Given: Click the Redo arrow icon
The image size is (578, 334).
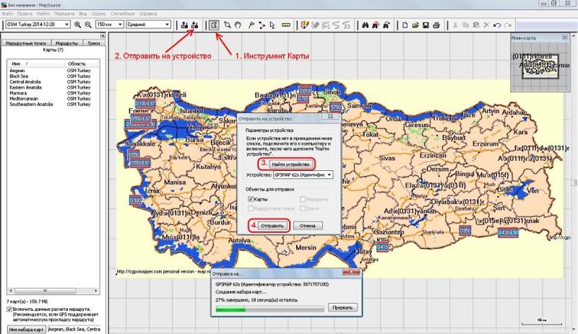Looking at the screenshot, I should [x=508, y=25].
